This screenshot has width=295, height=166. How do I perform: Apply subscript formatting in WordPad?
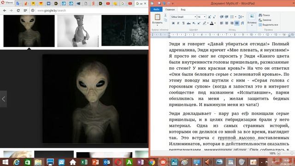click(x=194, y=23)
